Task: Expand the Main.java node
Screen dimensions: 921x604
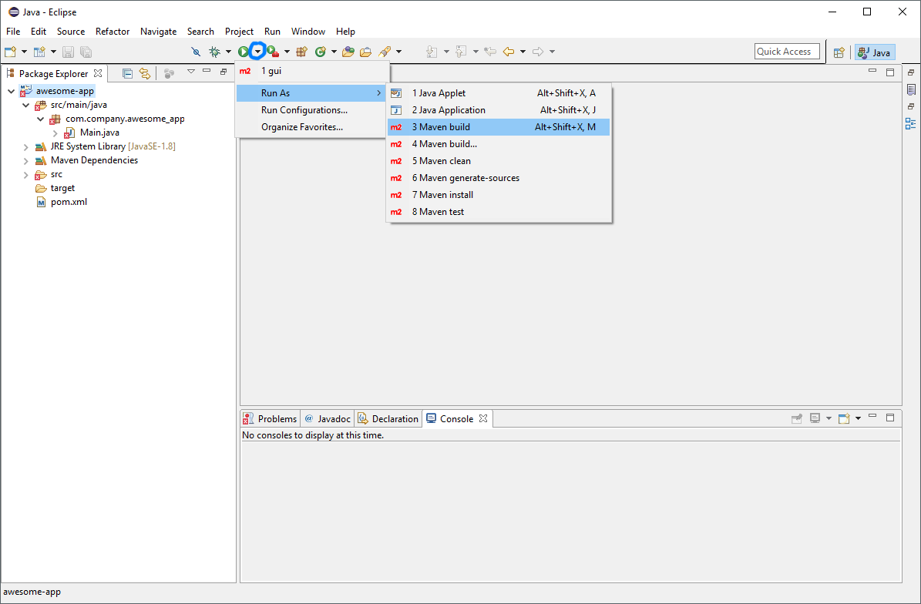Action: coord(55,133)
